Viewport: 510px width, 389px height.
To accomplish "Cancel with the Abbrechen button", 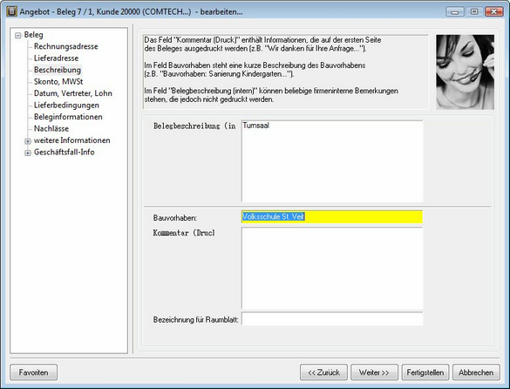I will pyautogui.click(x=476, y=372).
